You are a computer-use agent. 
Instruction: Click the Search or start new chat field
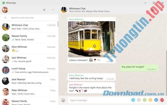[x=29, y=18]
